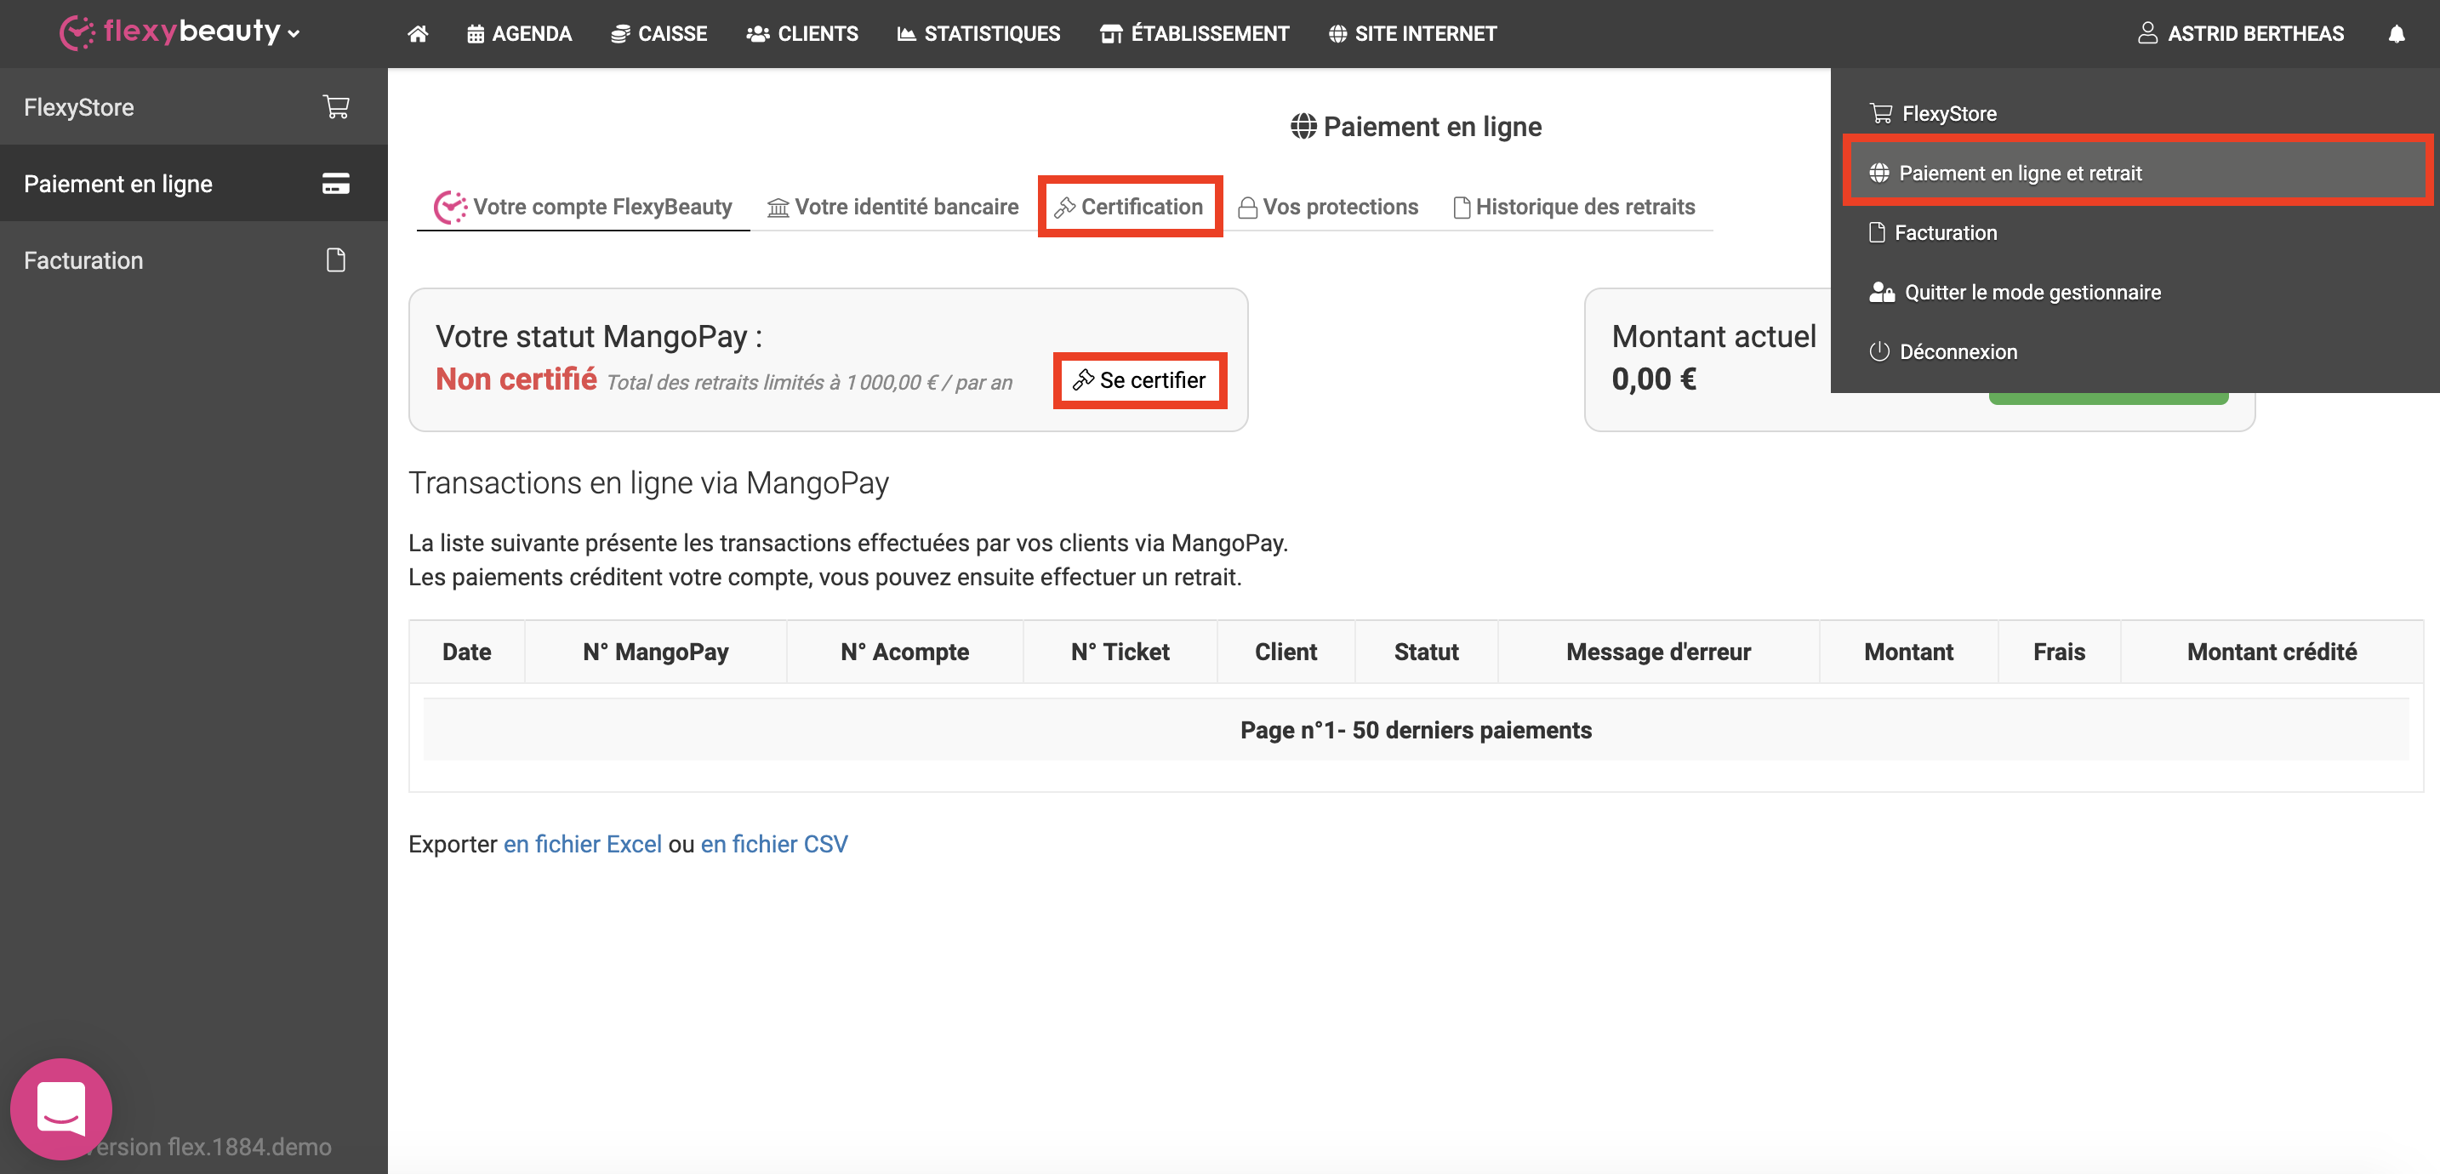This screenshot has height=1174, width=2440.
Task: Click the user profile icon near Astrid Bertheas
Action: pos(2147,34)
